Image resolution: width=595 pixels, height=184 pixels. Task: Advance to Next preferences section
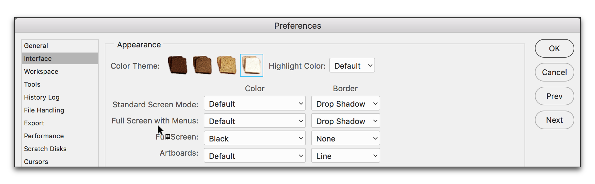[554, 120]
